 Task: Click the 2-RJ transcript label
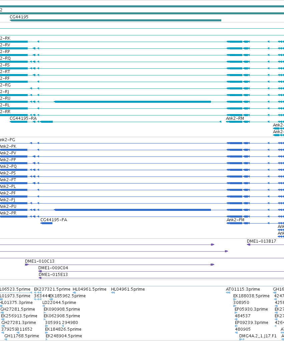(x=5, y=92)
